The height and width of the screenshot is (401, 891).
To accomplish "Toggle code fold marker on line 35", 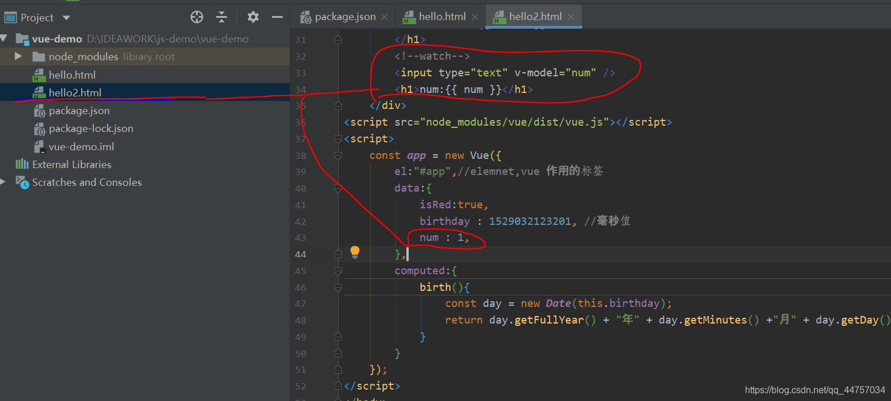I will pyautogui.click(x=338, y=106).
